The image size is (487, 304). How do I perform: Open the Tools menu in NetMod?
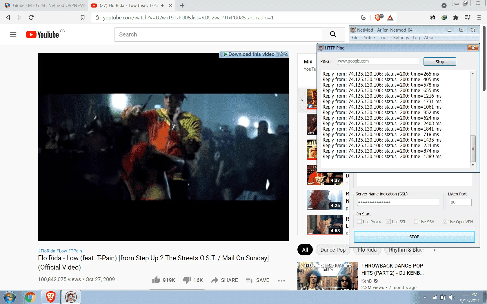[384, 38]
